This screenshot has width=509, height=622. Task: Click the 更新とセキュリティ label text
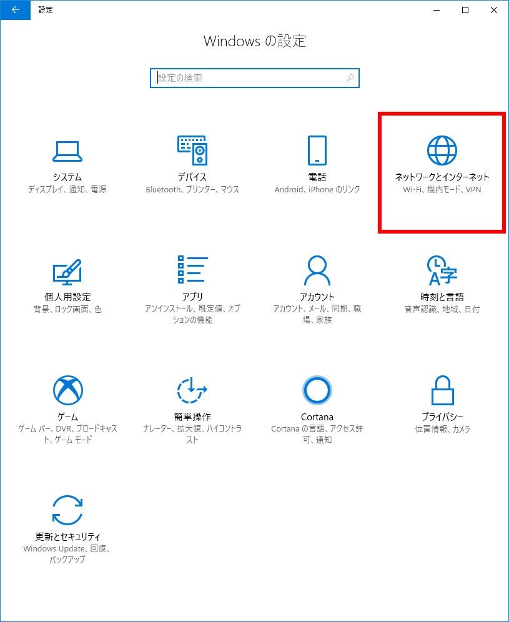click(67, 536)
